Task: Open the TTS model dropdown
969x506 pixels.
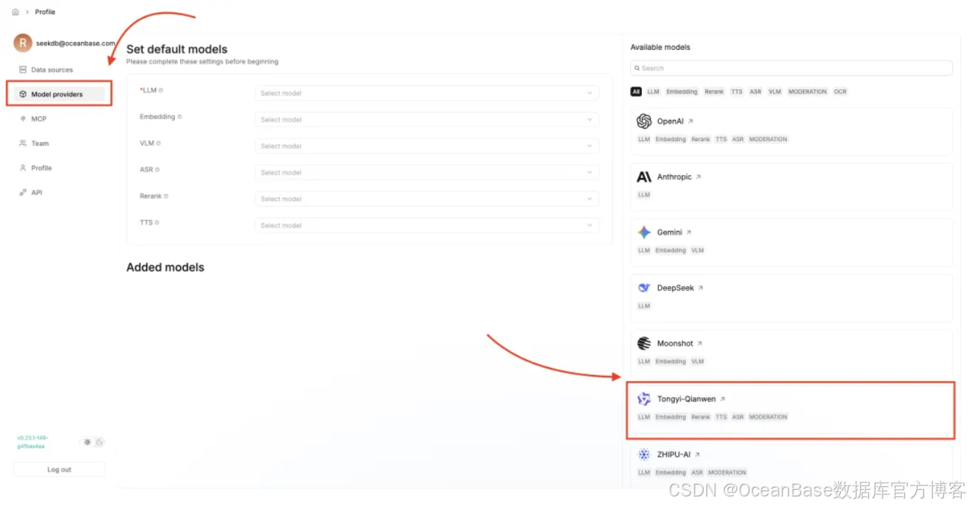Action: click(x=427, y=226)
